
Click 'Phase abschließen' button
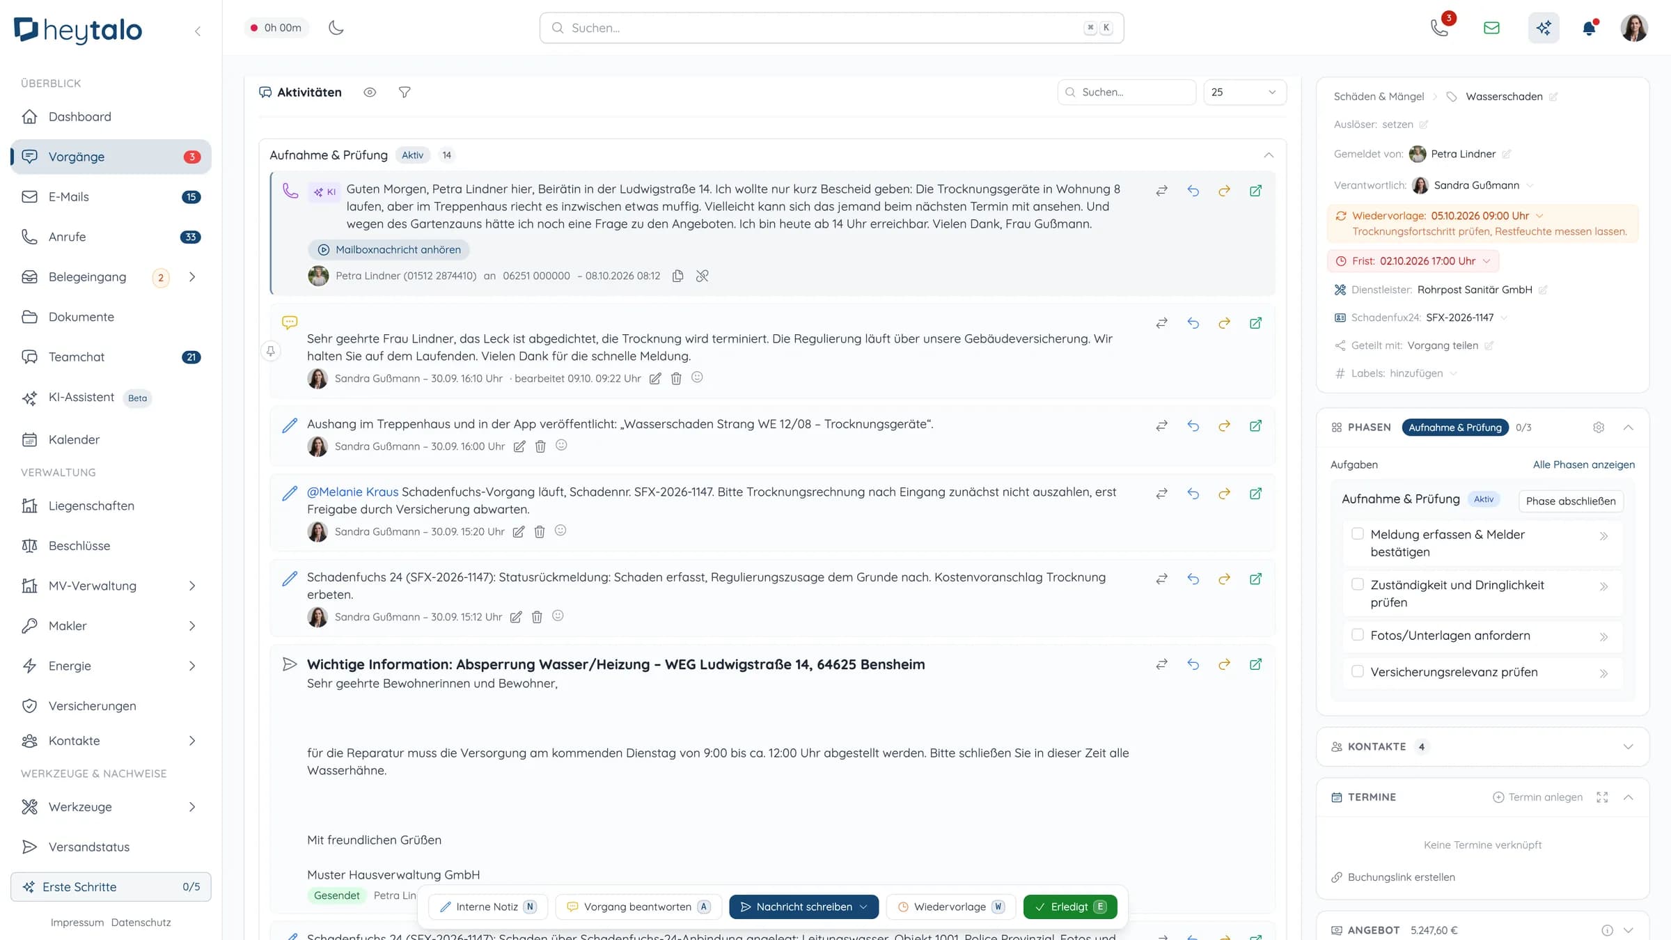[1571, 501]
